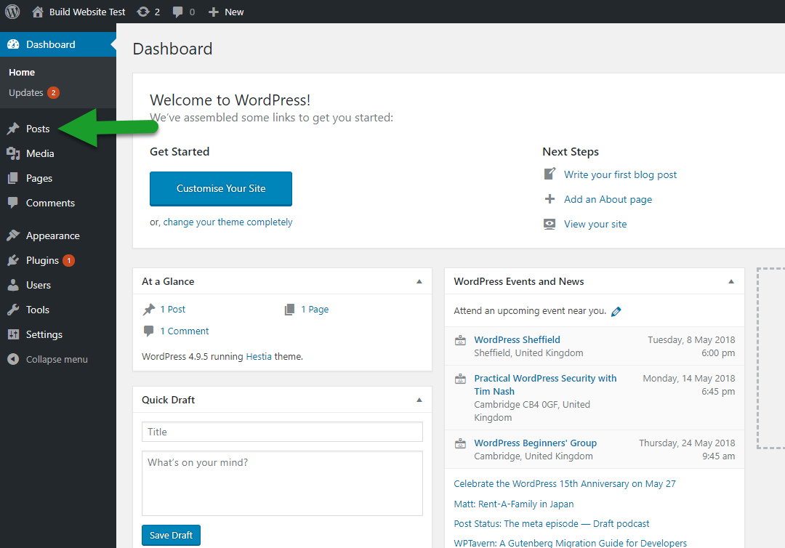This screenshot has height=548, width=785.
Task: Click the pencil icon to edit event location
Action: pos(616,311)
